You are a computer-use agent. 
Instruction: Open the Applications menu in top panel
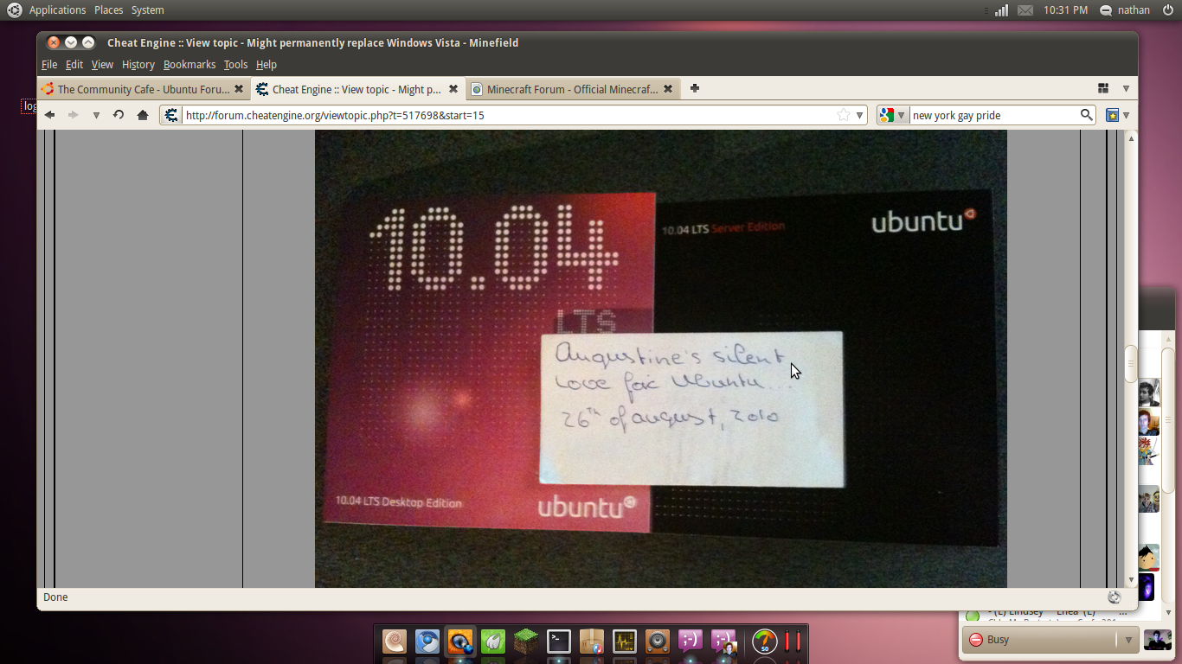pyautogui.click(x=57, y=10)
